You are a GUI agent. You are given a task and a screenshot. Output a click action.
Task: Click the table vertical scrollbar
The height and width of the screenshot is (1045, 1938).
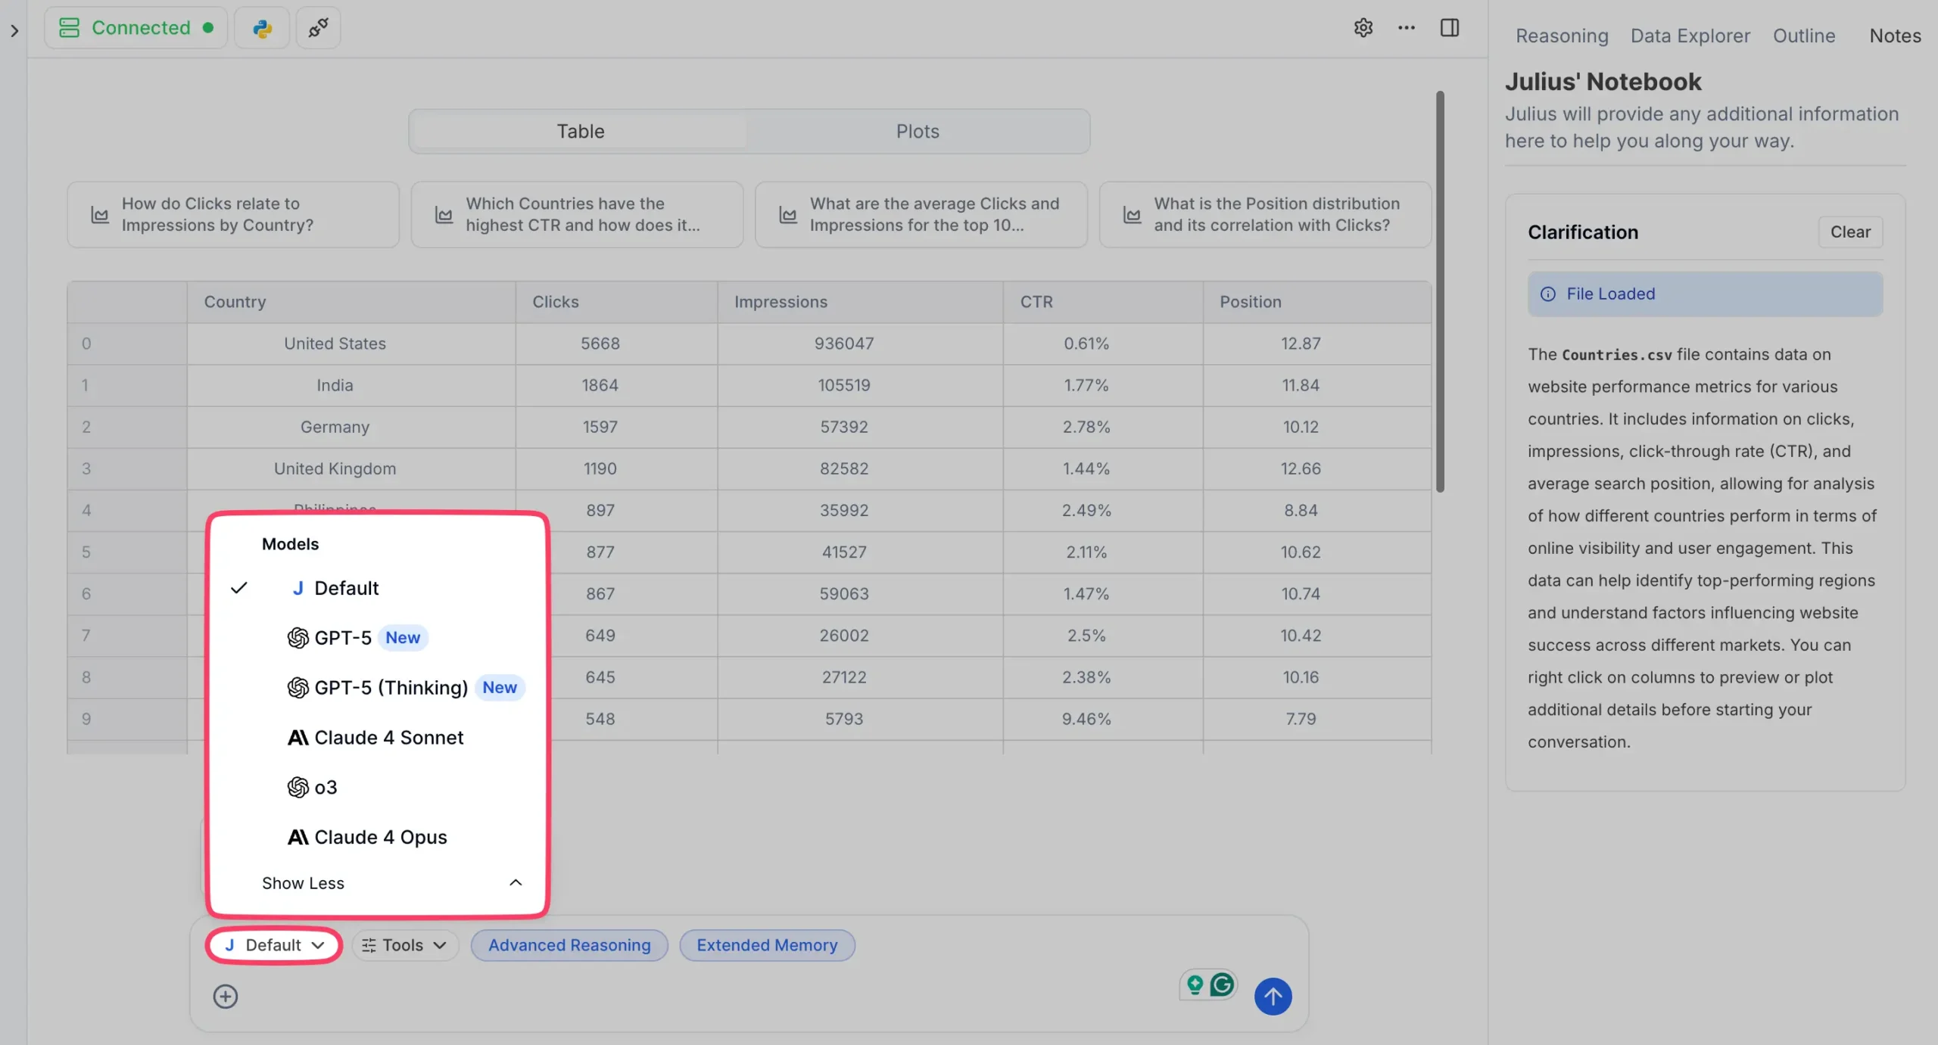pyautogui.click(x=1439, y=292)
